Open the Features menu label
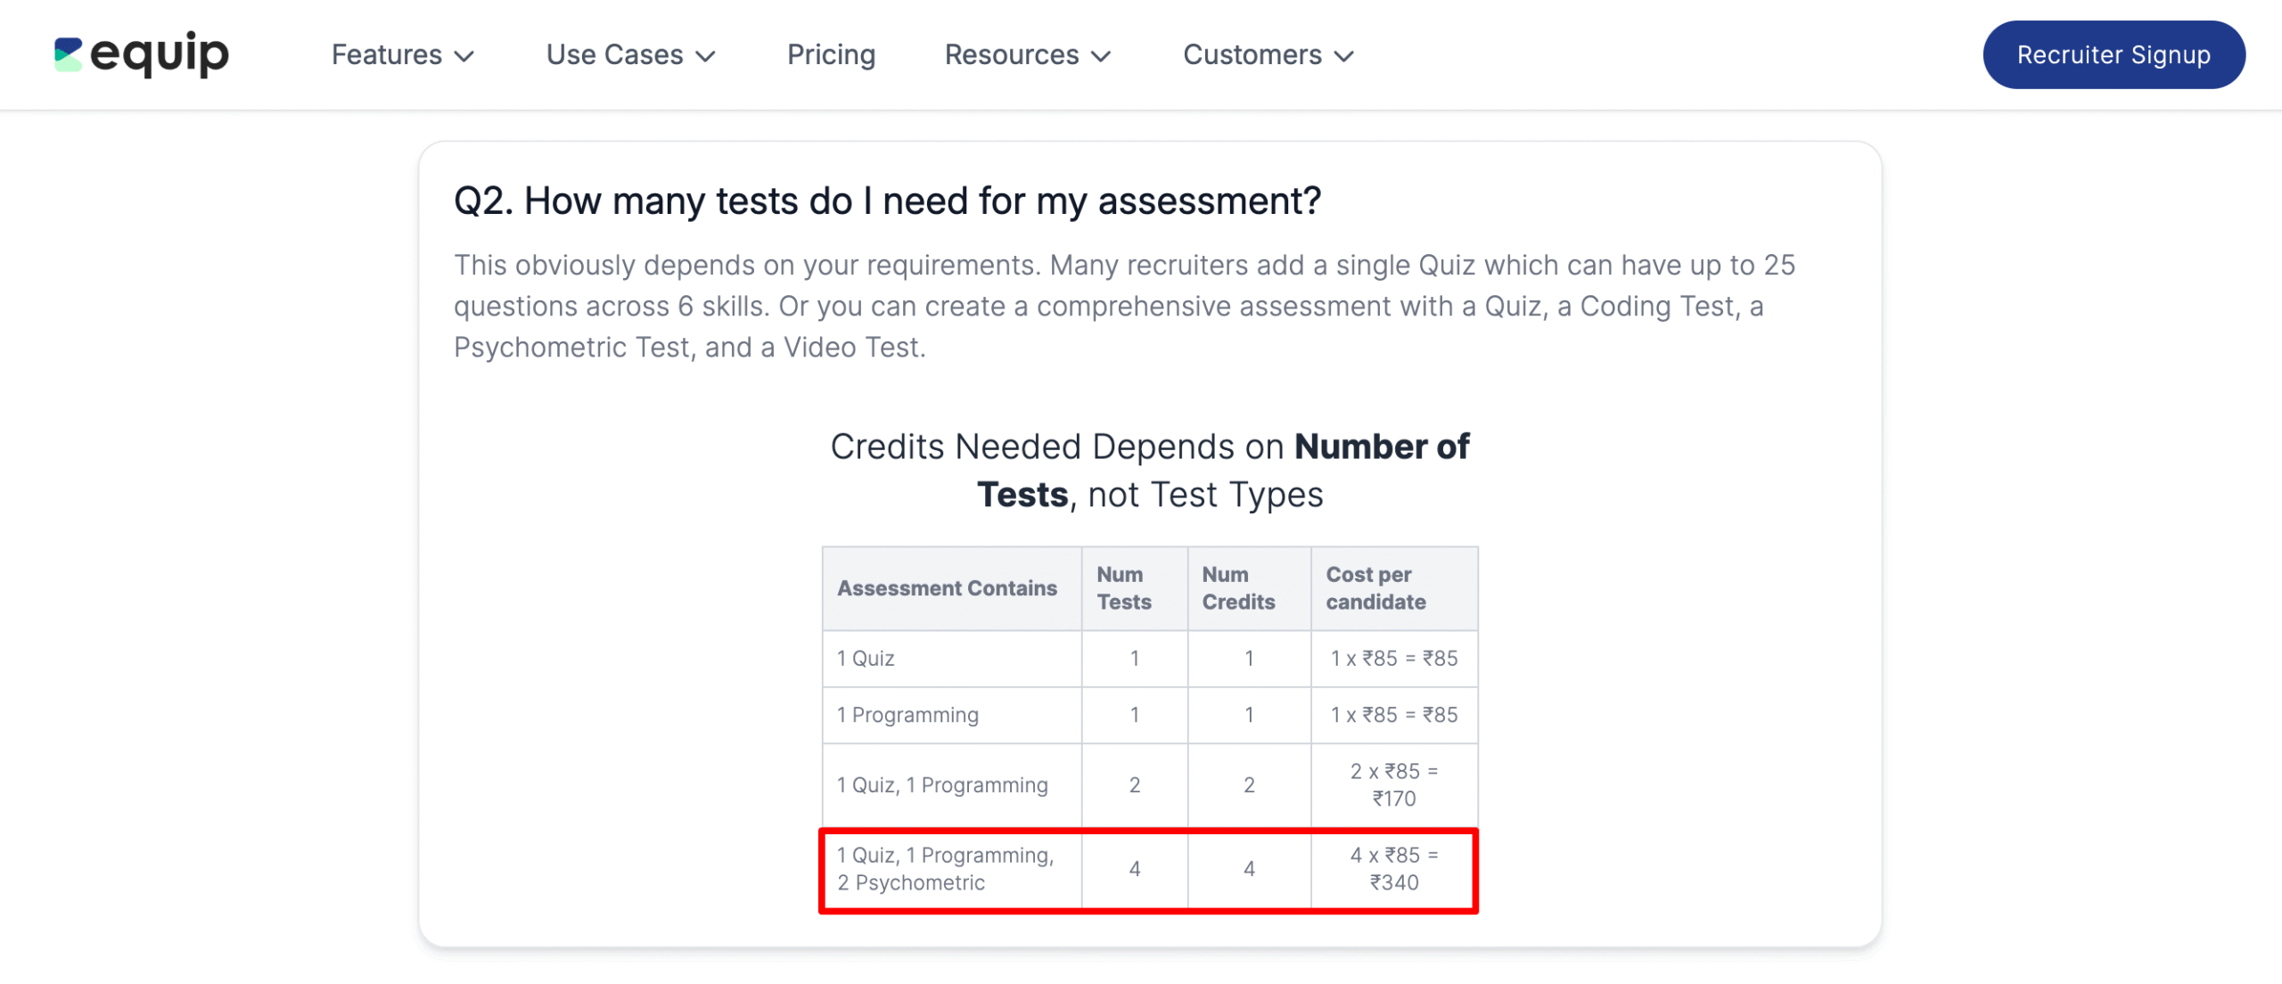Image resolution: width=2282 pixels, height=984 pixels. (386, 54)
